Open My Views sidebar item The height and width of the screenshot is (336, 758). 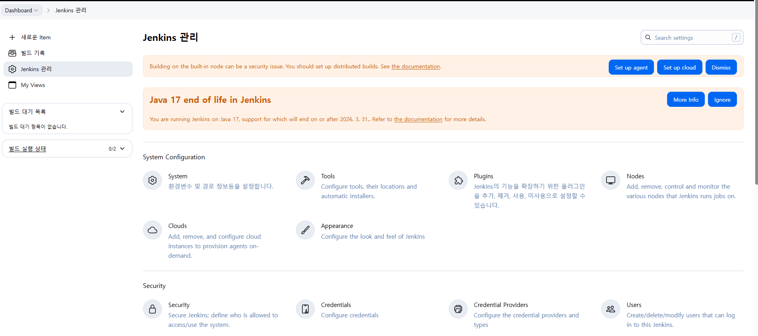(x=68, y=85)
